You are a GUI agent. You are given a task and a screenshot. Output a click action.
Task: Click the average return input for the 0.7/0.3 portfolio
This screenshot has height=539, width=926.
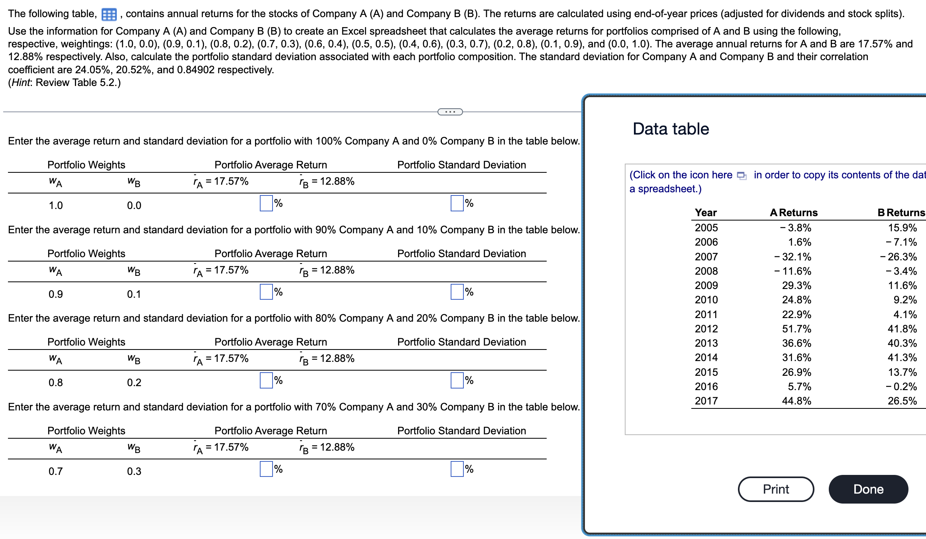click(265, 469)
